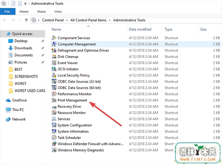The image size is (222, 165).
Task: Click the Network icon in sidebar
Action: point(8,119)
